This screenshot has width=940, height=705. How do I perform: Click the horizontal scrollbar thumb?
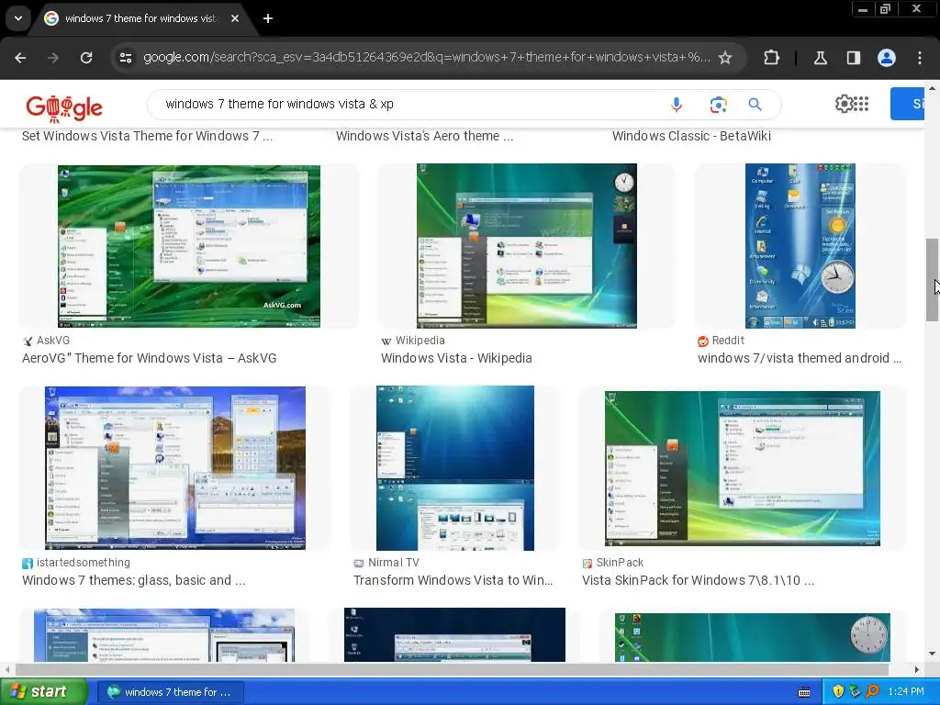pyautogui.click(x=452, y=669)
